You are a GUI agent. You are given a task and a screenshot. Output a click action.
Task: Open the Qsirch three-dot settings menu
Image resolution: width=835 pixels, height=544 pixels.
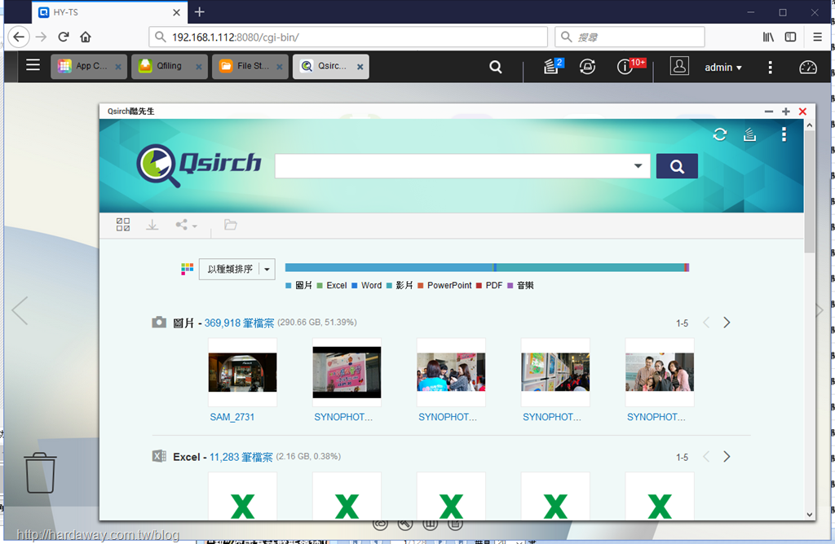[784, 134]
